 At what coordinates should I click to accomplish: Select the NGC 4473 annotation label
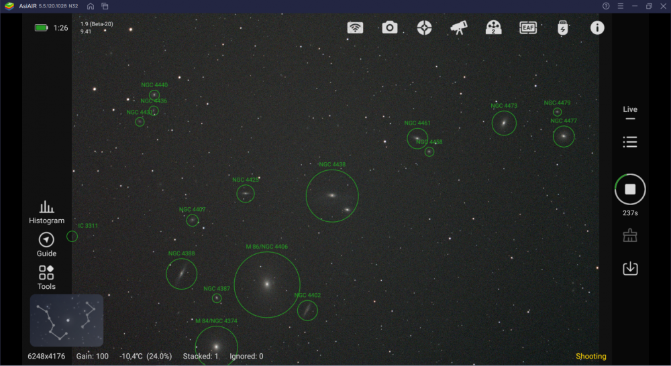pyautogui.click(x=504, y=106)
